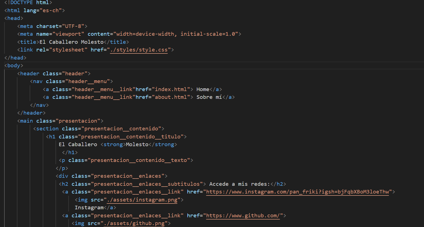The width and height of the screenshot is (424, 227).
Task: Click the 'Accede a mis redes:' heading text
Action: tap(240, 184)
